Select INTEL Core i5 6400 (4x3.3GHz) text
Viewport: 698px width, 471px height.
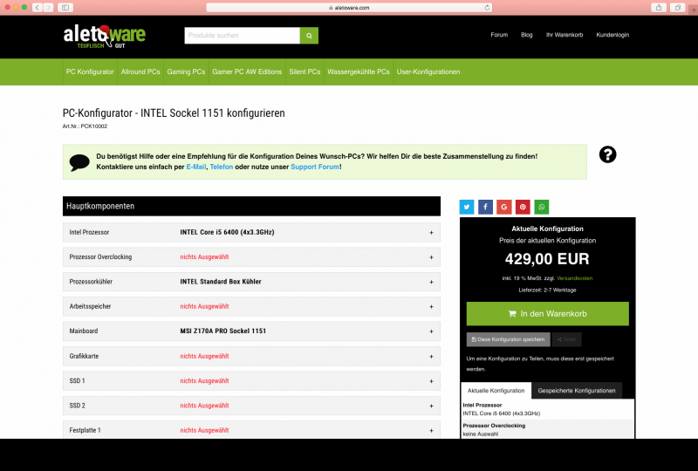point(227,232)
